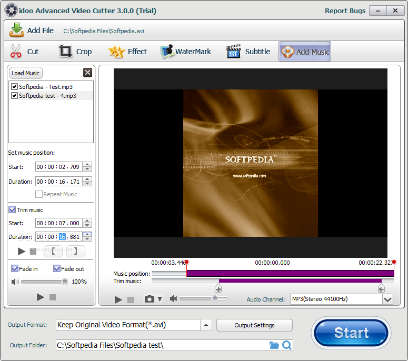This screenshot has width=408, height=361.
Task: Decrease music position Start time stepper
Action: pos(87,169)
